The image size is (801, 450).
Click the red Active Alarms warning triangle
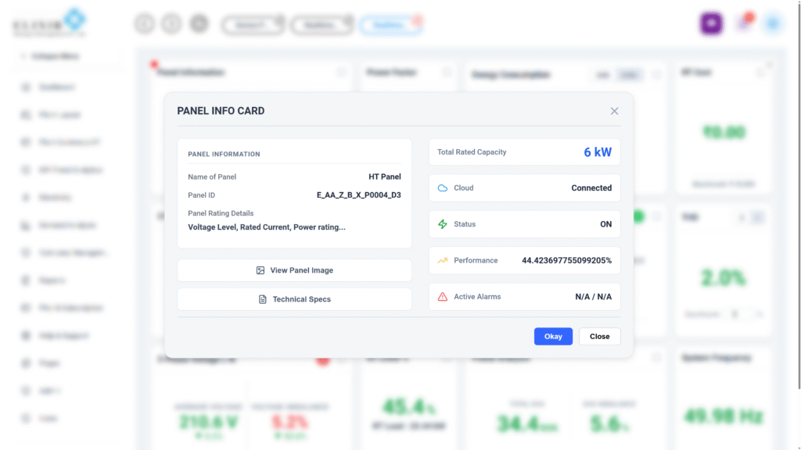click(443, 297)
